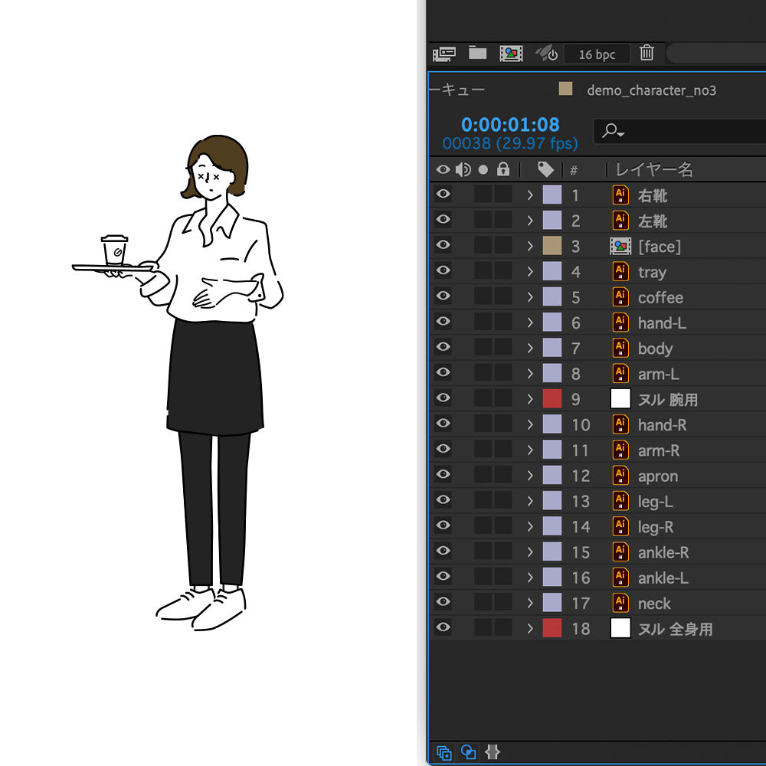Click the New Composition icon
766x766 pixels.
click(x=511, y=53)
